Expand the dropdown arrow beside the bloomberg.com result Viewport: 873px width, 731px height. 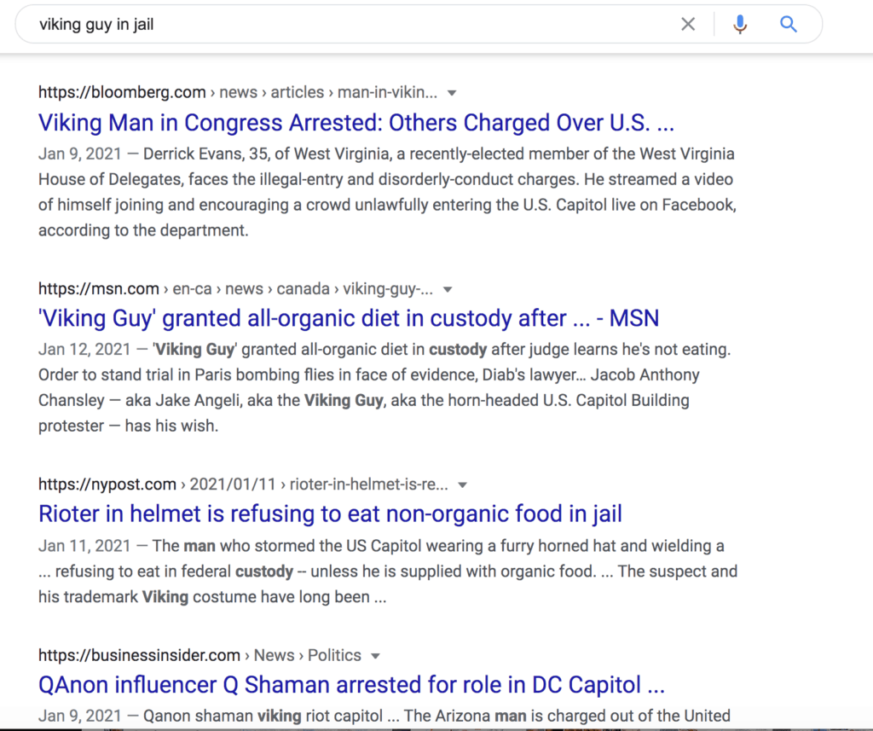click(x=453, y=93)
